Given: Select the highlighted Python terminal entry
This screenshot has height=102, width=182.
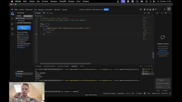Looking at the screenshot, I should click(148, 74).
